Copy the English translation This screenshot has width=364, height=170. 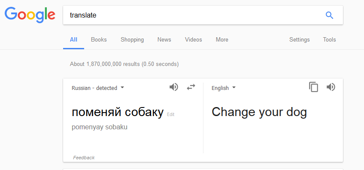point(313,87)
